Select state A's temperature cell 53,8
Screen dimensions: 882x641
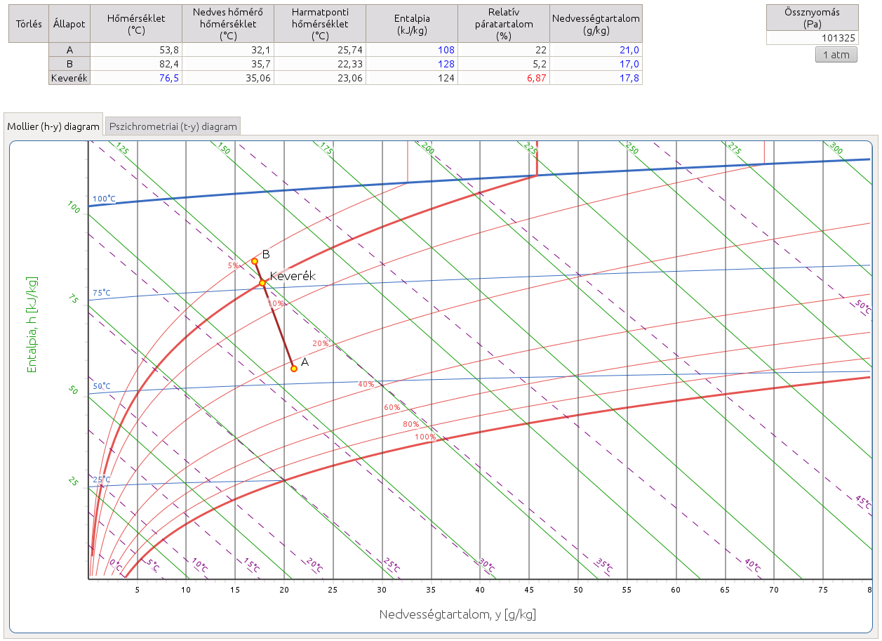136,50
